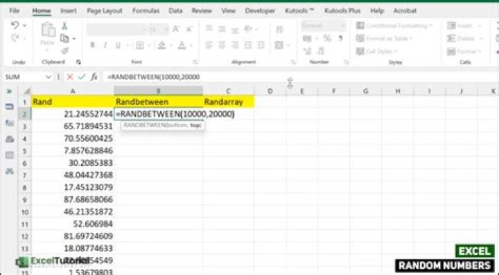Image resolution: width=499 pixels, height=275 pixels.
Task: Click the Center align icon
Action: [x=222, y=45]
